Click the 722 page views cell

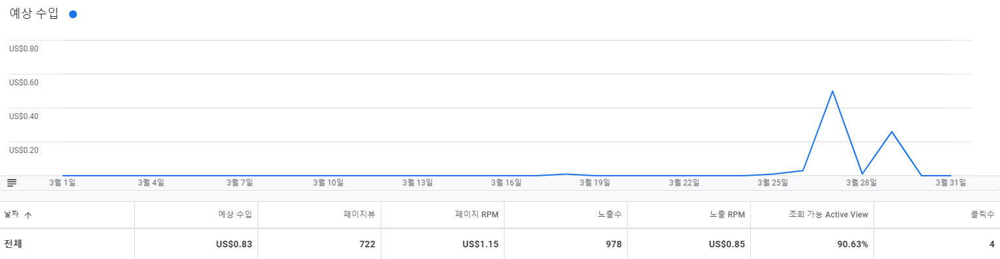pos(367,244)
